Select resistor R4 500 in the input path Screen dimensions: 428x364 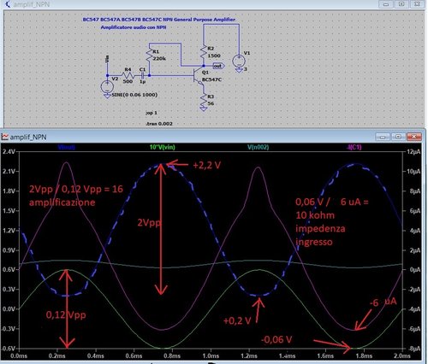click(x=128, y=75)
